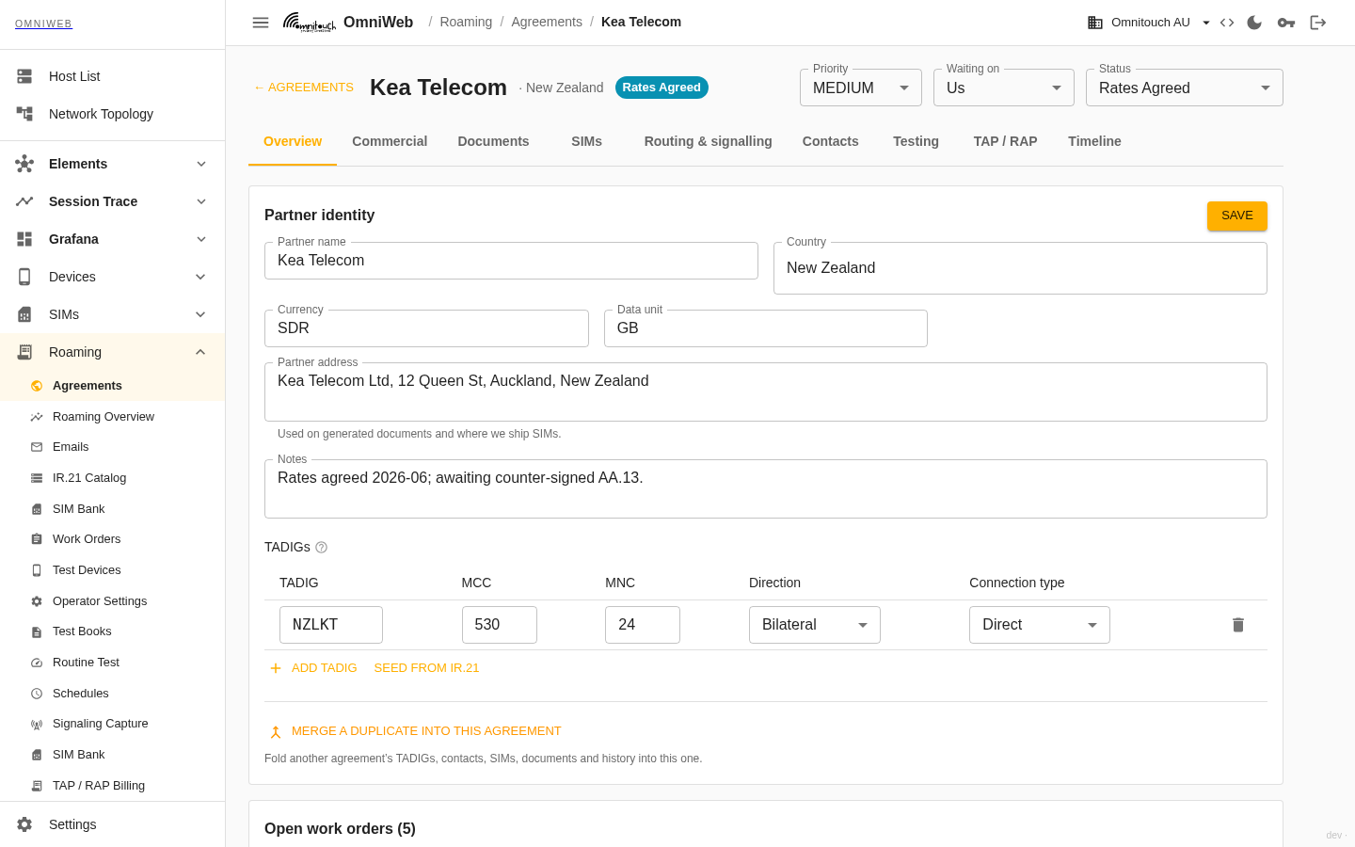Collapse the Roaming sidebar section
The width and height of the screenshot is (1355, 847).
[x=113, y=352]
